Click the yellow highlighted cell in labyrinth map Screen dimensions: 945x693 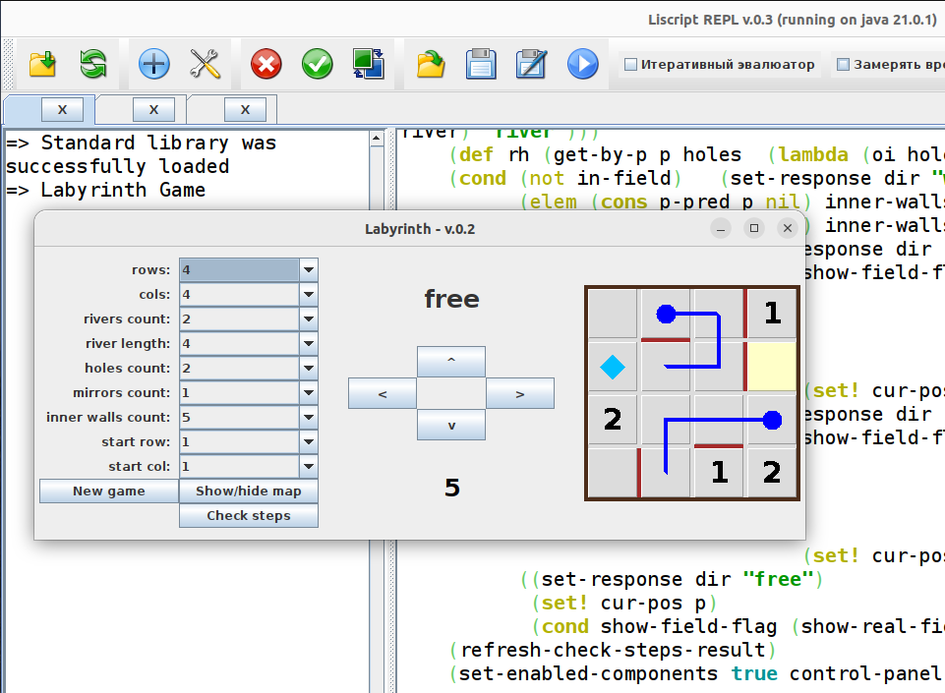(x=772, y=366)
